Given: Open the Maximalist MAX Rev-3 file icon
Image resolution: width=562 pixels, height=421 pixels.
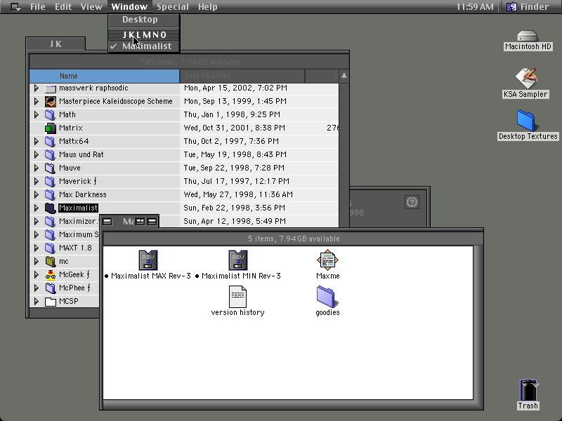Looking at the screenshot, I should [148, 260].
